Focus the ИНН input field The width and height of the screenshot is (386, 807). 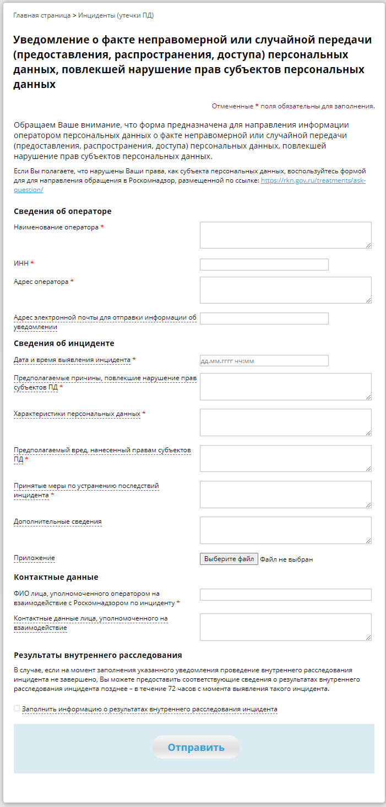pos(264,265)
